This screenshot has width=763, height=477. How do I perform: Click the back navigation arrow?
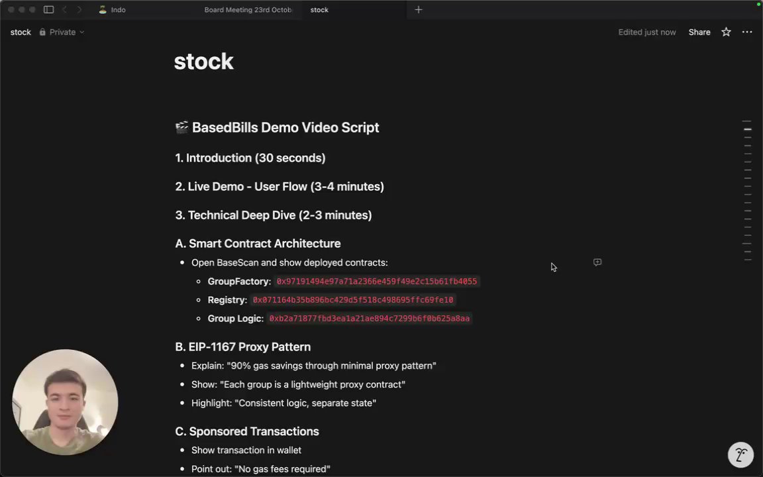click(x=64, y=10)
